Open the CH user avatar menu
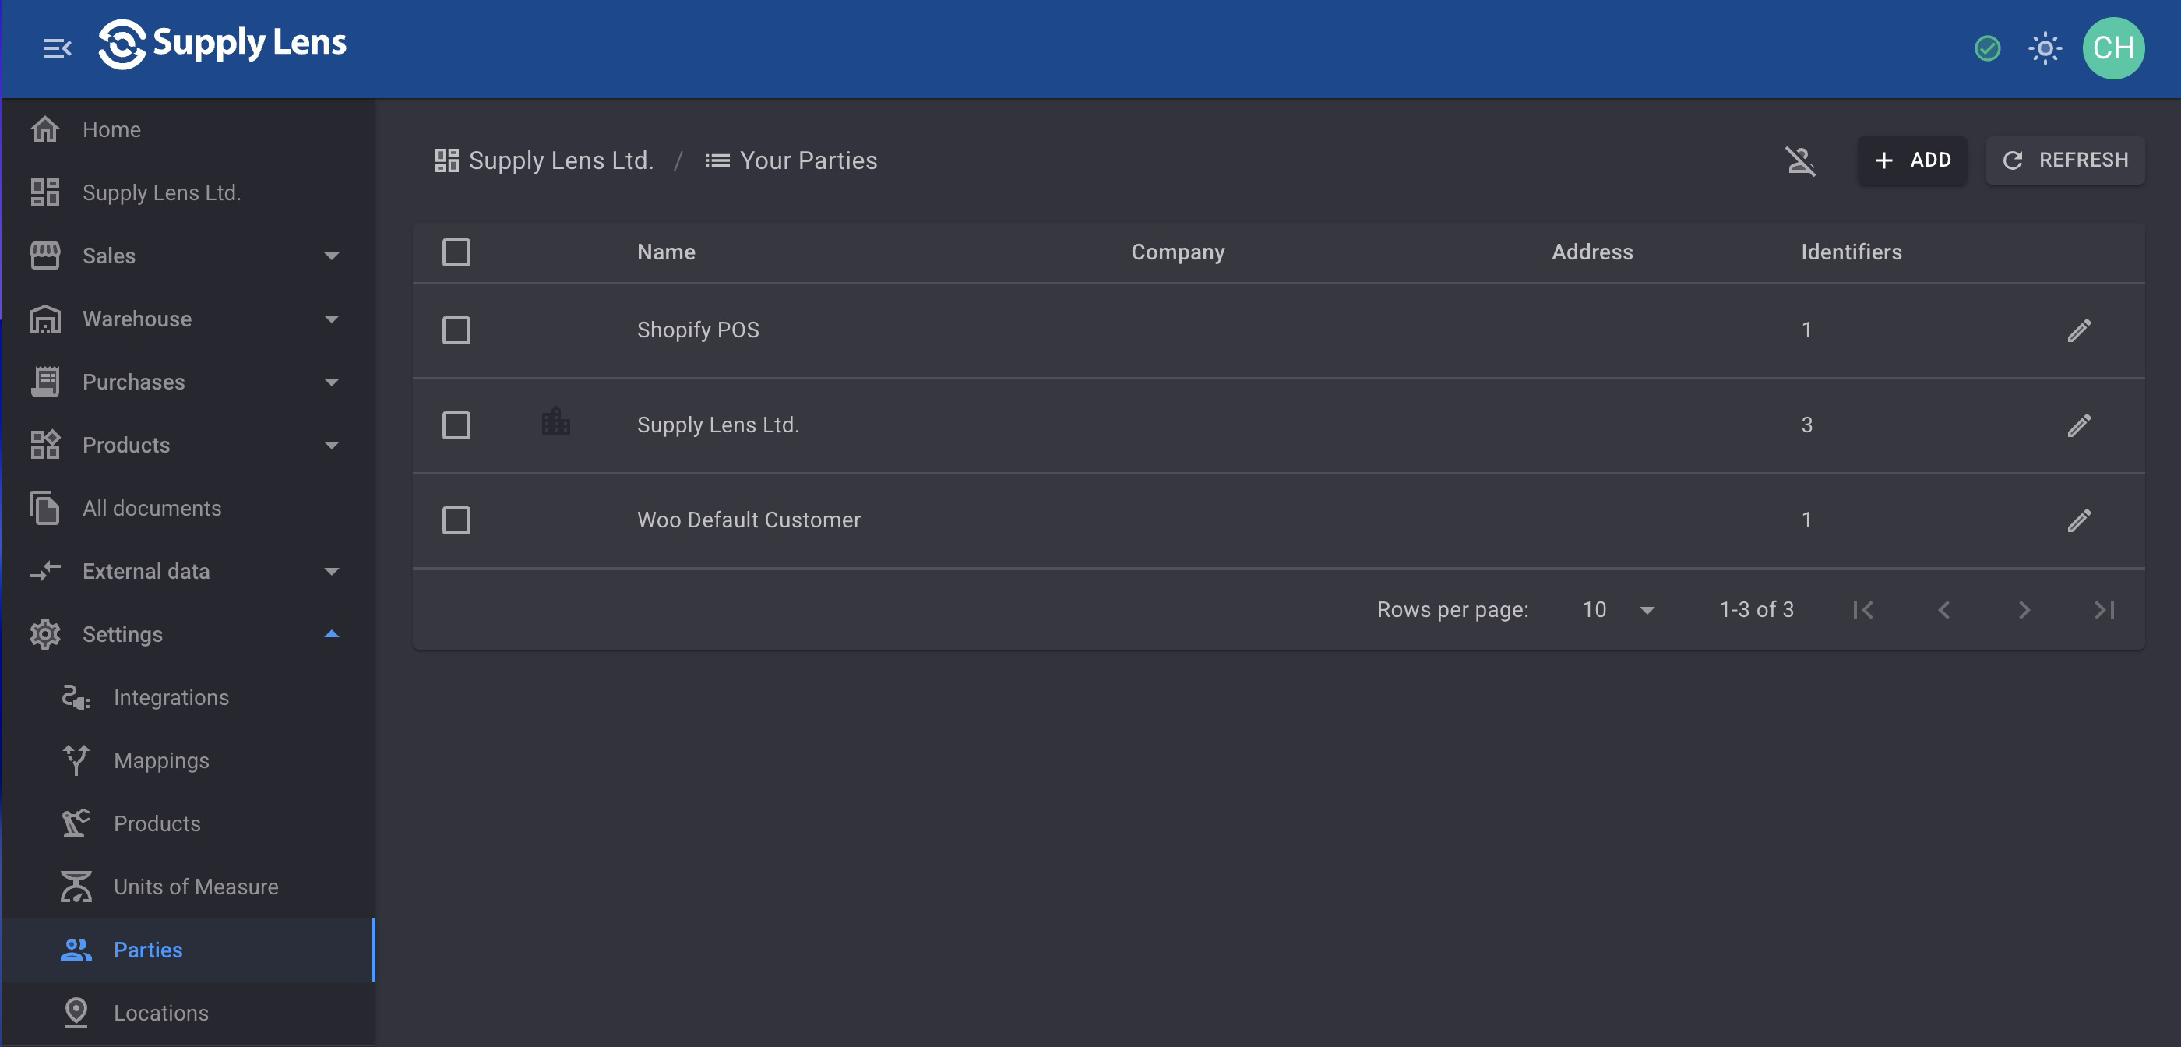Image resolution: width=2181 pixels, height=1047 pixels. coord(2113,48)
